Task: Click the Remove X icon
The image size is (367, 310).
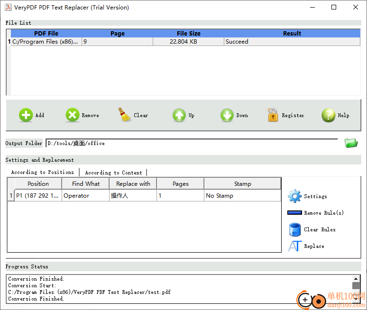Action: coord(73,115)
